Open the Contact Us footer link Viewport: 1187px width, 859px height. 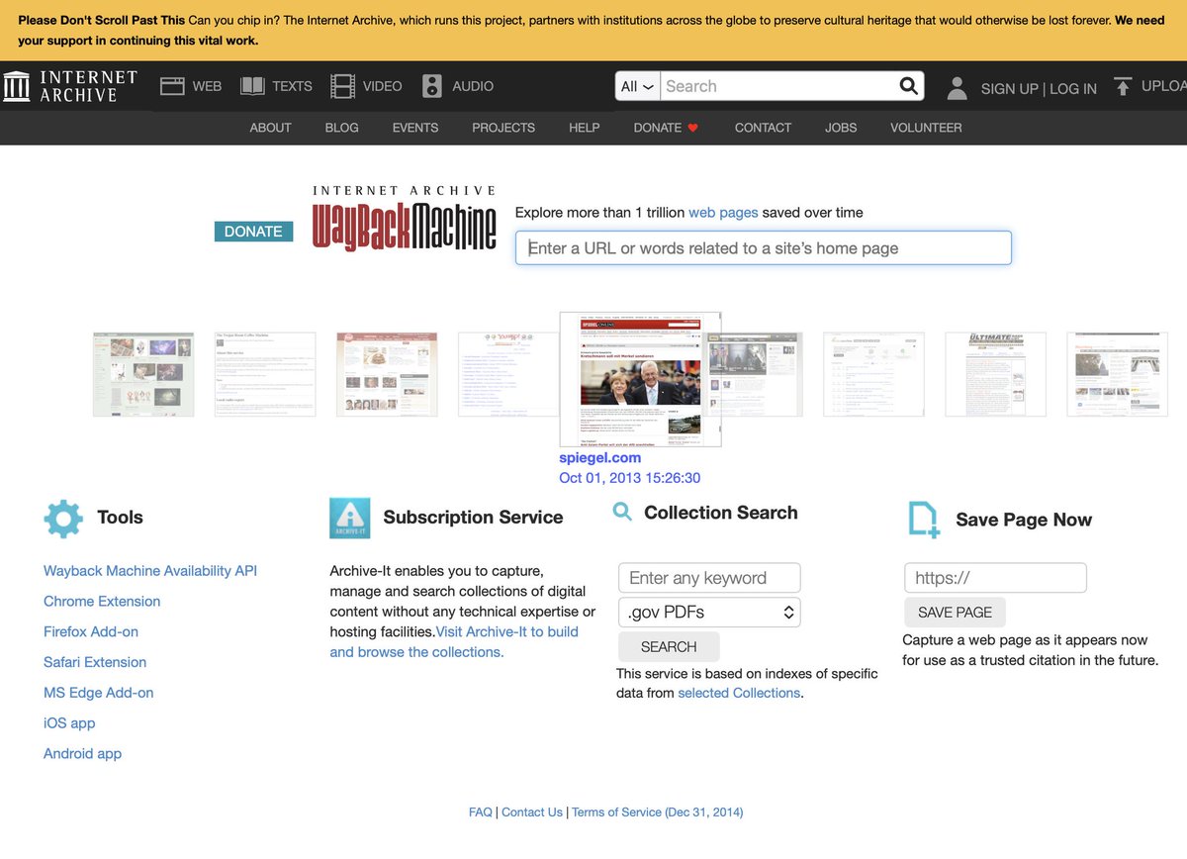pyautogui.click(x=532, y=812)
